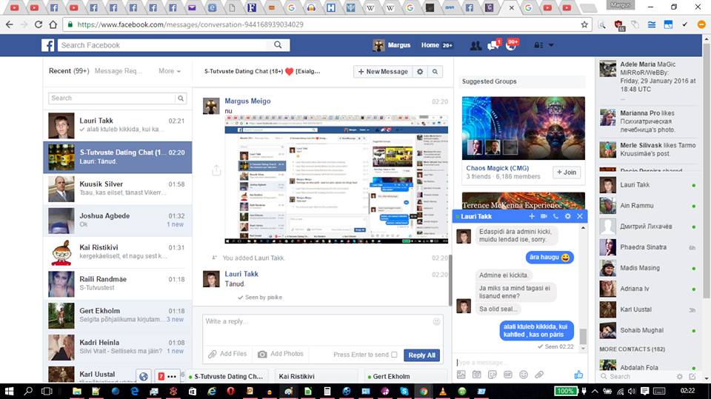Click the Facebook search magnifier button
This screenshot has width=711, height=399.
(278, 45)
